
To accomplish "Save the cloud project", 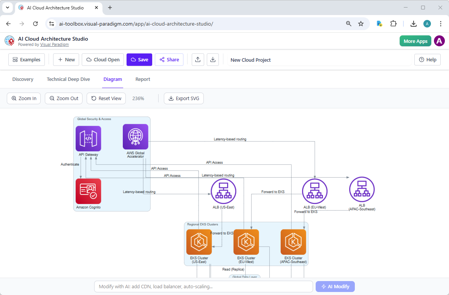I will tap(139, 59).
